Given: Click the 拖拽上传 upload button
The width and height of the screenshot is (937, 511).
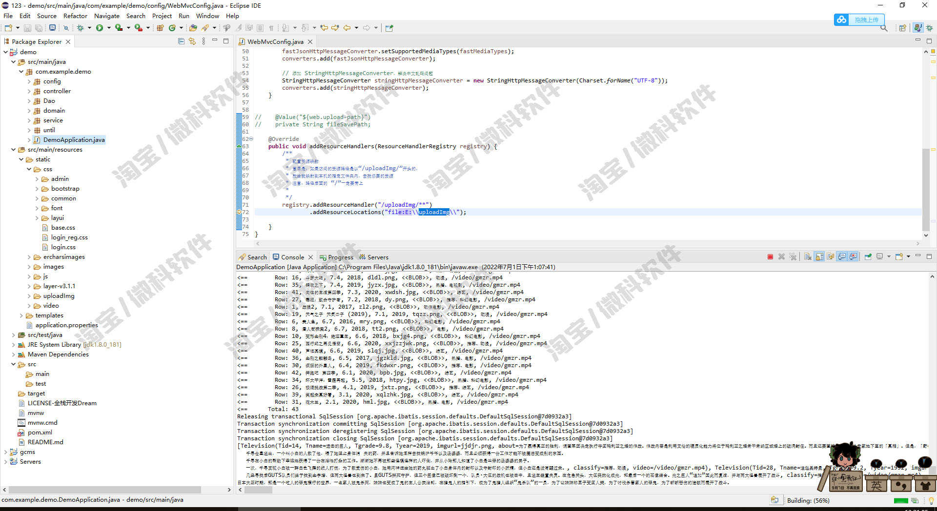Looking at the screenshot, I should [859, 20].
